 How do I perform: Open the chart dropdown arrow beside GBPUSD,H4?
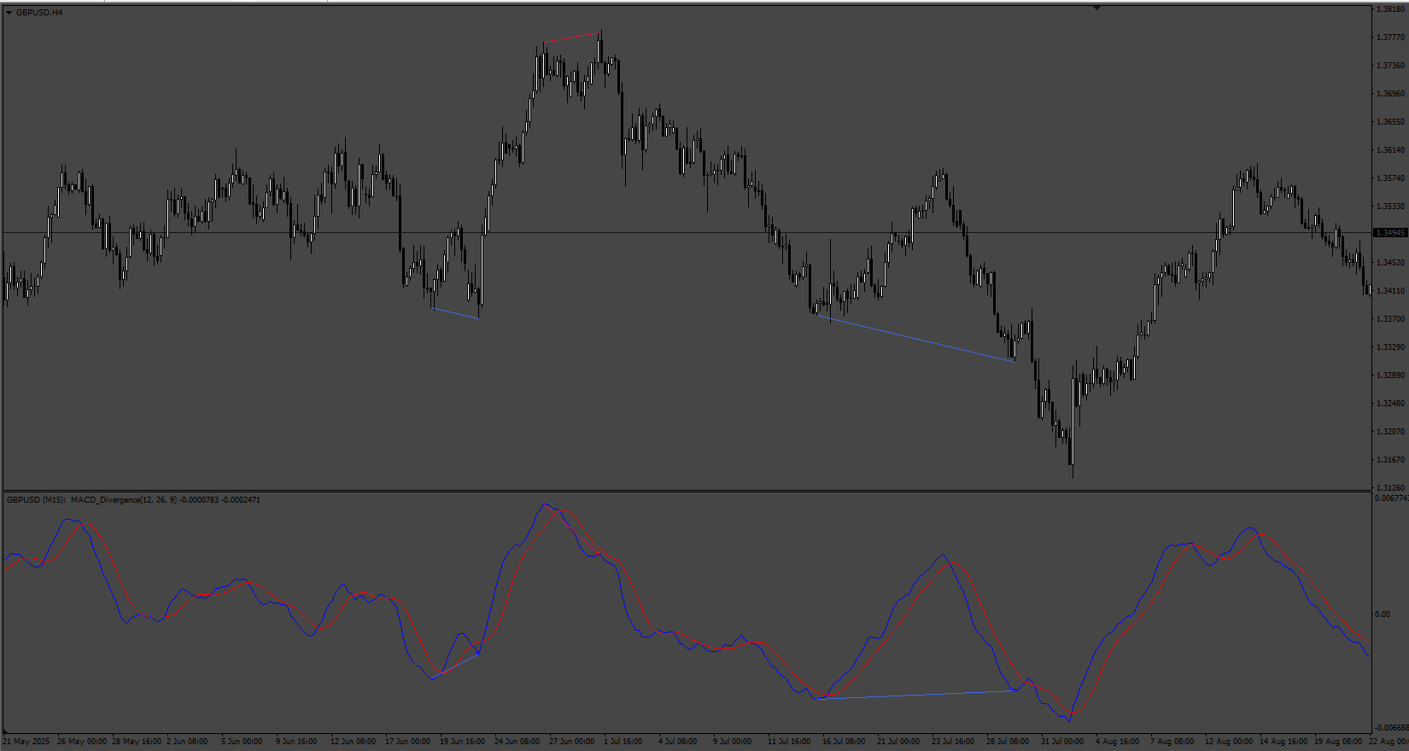9,13
